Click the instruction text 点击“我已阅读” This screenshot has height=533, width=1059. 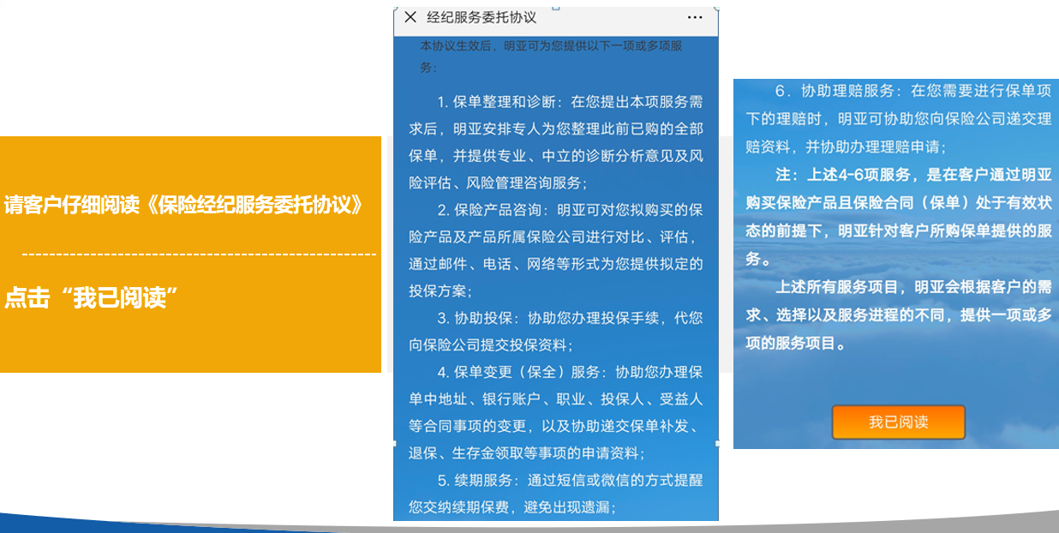tap(91, 297)
